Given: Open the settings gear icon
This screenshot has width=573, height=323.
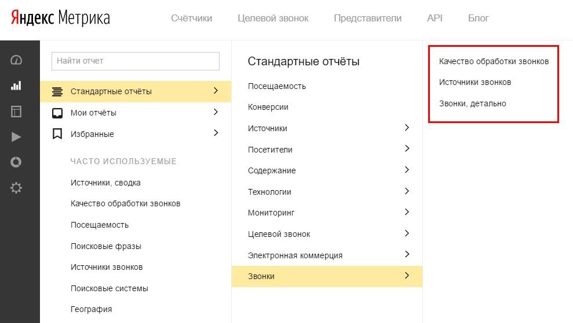Looking at the screenshot, I should 16,188.
